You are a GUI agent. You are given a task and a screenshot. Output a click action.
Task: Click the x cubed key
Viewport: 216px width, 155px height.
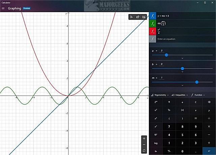point(156,118)
